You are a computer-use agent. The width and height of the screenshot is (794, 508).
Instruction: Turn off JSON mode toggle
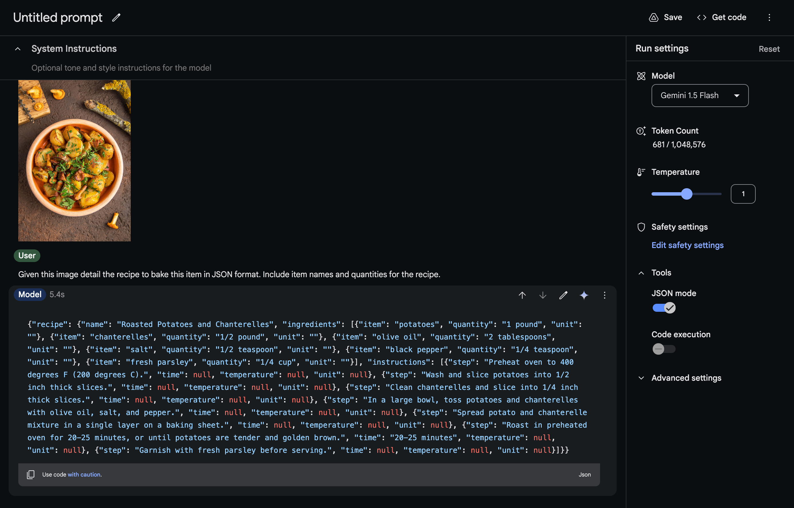coord(664,308)
